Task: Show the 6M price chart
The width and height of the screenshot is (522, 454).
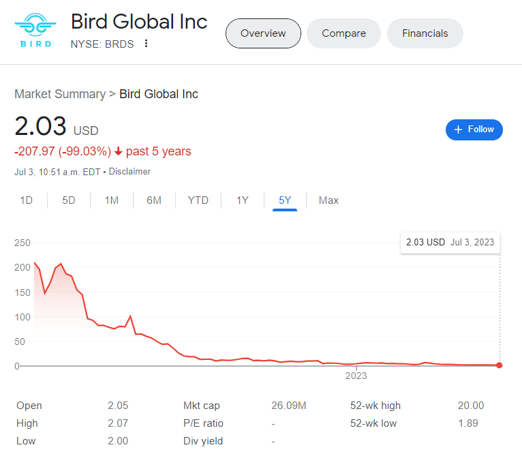Action: click(154, 200)
